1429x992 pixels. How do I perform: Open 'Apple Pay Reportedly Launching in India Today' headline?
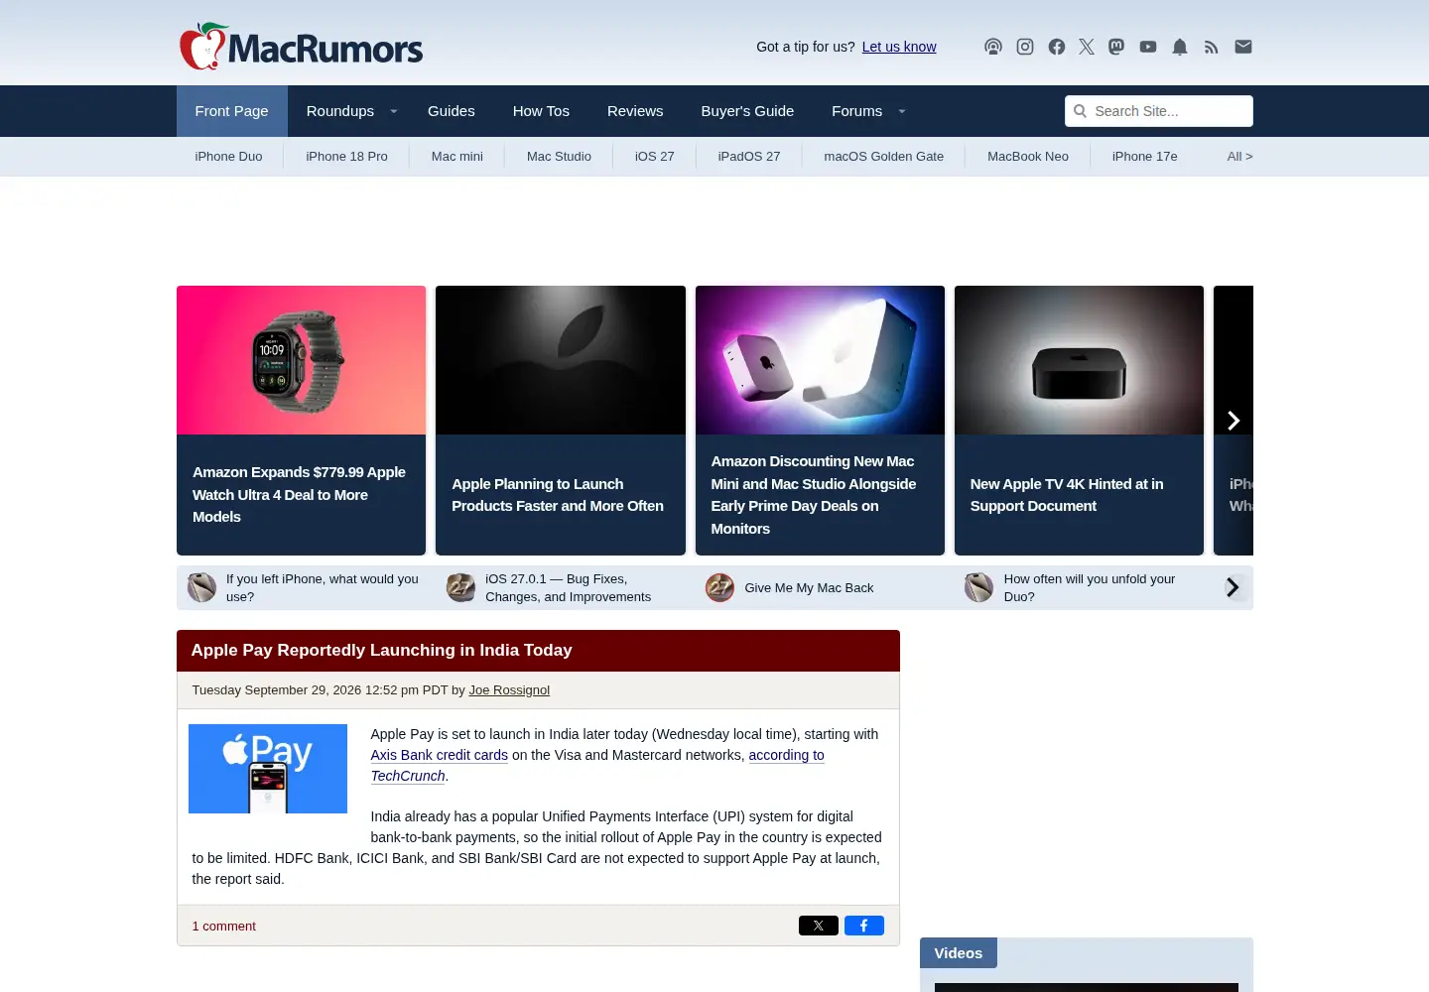click(381, 651)
